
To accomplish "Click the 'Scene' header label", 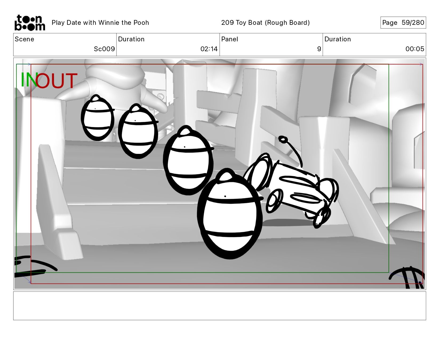I will [x=25, y=39].
